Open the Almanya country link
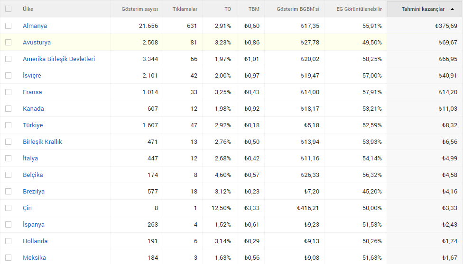Screen dimensions: 463x264 pos(35,26)
